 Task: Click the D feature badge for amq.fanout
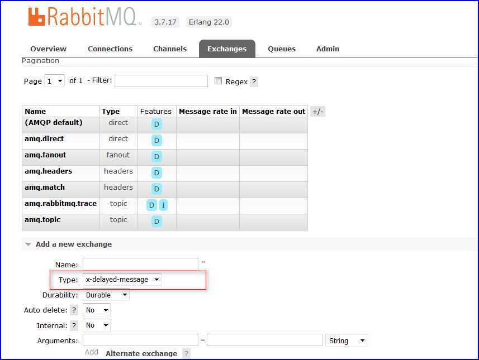point(156,156)
